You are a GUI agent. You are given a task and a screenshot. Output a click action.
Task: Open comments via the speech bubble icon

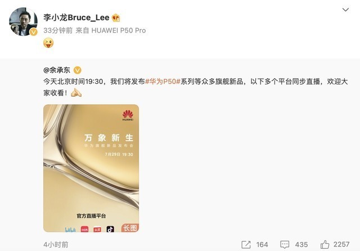[x=285, y=245]
